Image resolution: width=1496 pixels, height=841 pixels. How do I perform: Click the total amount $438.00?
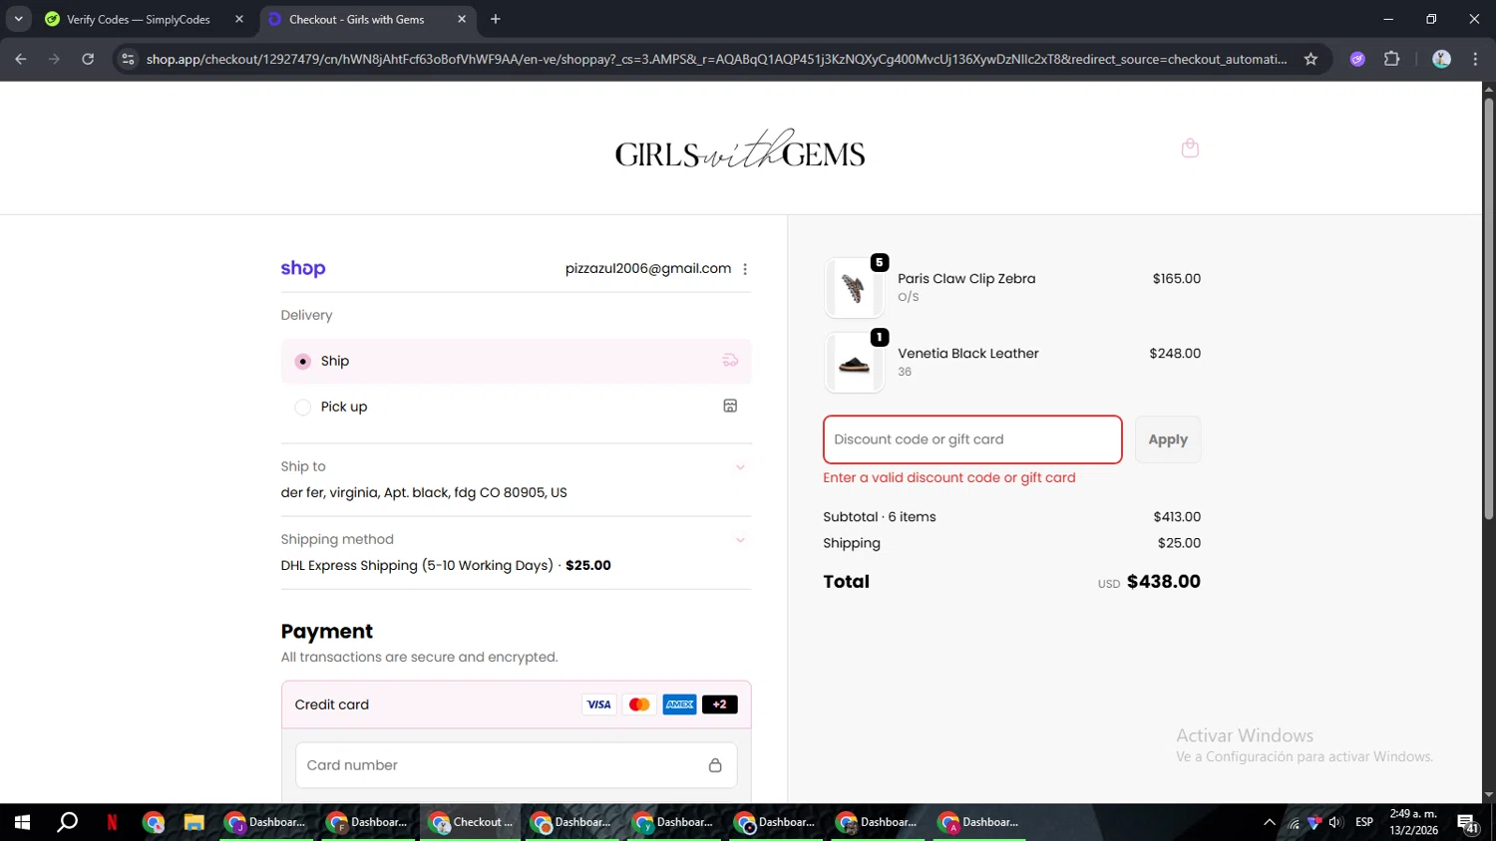pos(1164,582)
